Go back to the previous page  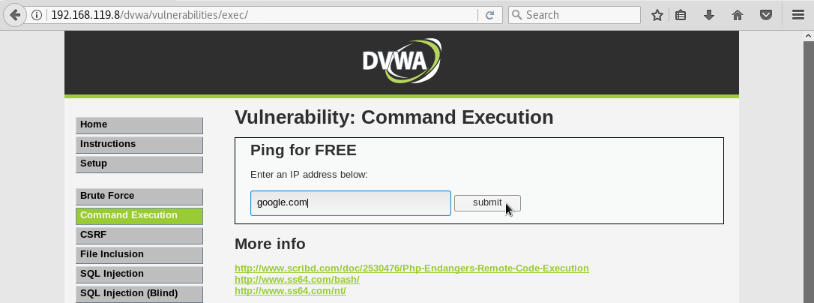pos(14,15)
